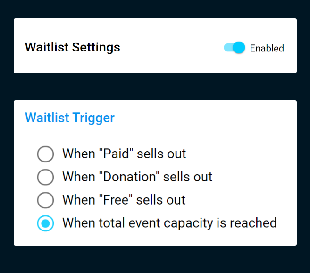This screenshot has width=310, height=273.
Task: Click the blue "Waitlist Trigger" heading
Action: [69, 118]
